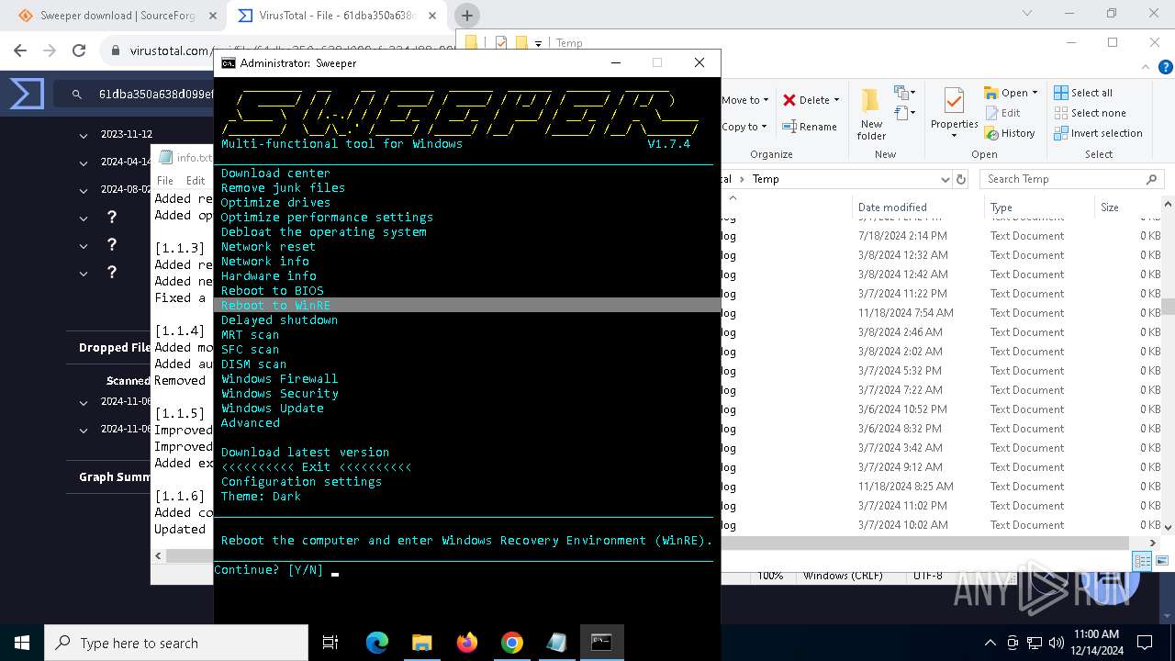Click Select all in Explorer ribbon
The image size is (1175, 661).
(1083, 93)
